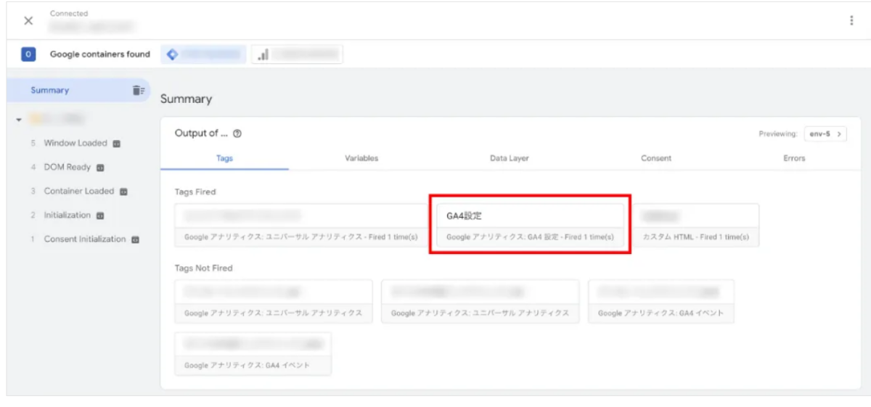This screenshot has width=871, height=407.
Task: Click the Tags Fired heading
Action: 195,192
